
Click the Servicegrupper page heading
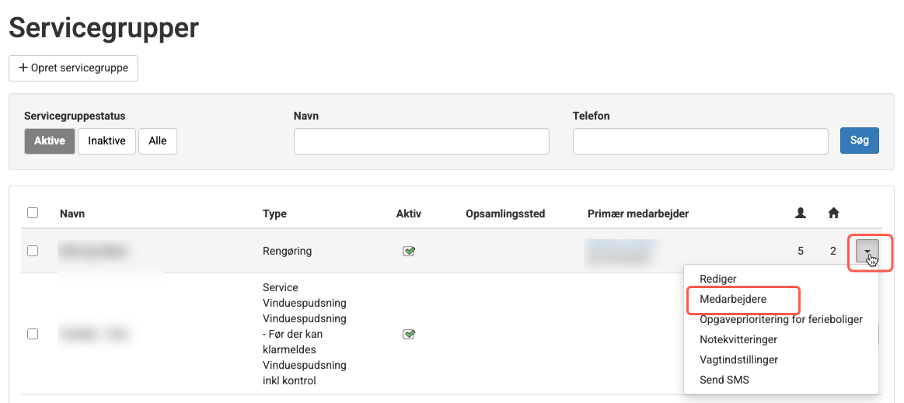tap(104, 27)
